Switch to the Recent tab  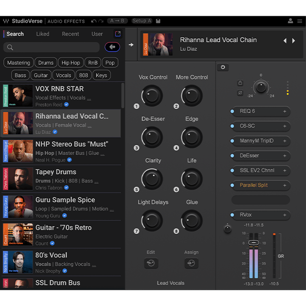[x=70, y=34]
